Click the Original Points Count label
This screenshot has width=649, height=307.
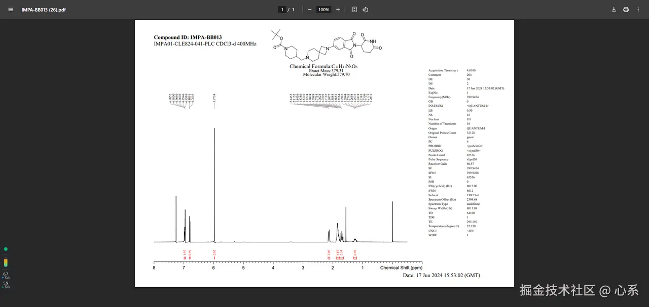pyautogui.click(x=442, y=133)
